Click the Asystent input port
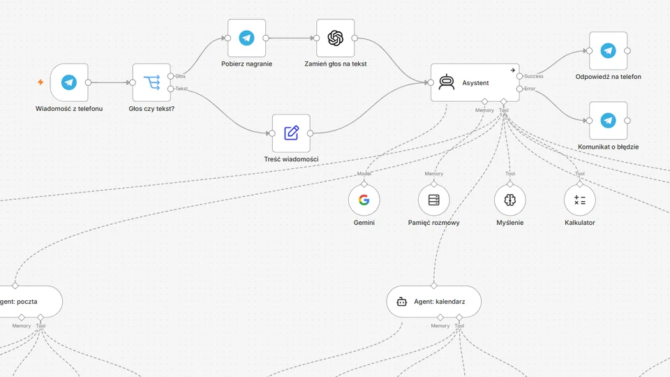Screen dimensions: 670x377 click(431, 82)
